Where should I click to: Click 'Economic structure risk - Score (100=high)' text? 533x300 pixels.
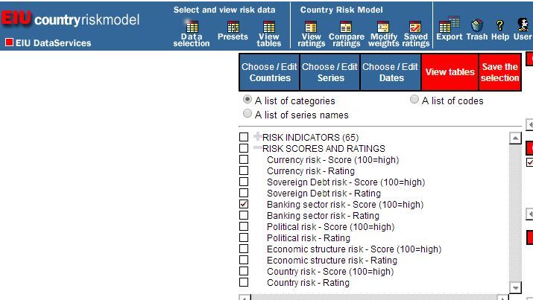(354, 249)
